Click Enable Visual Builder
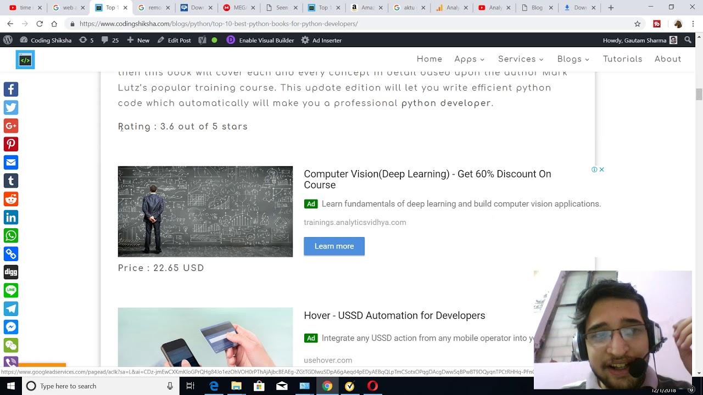This screenshot has width=703, height=395. [261, 40]
